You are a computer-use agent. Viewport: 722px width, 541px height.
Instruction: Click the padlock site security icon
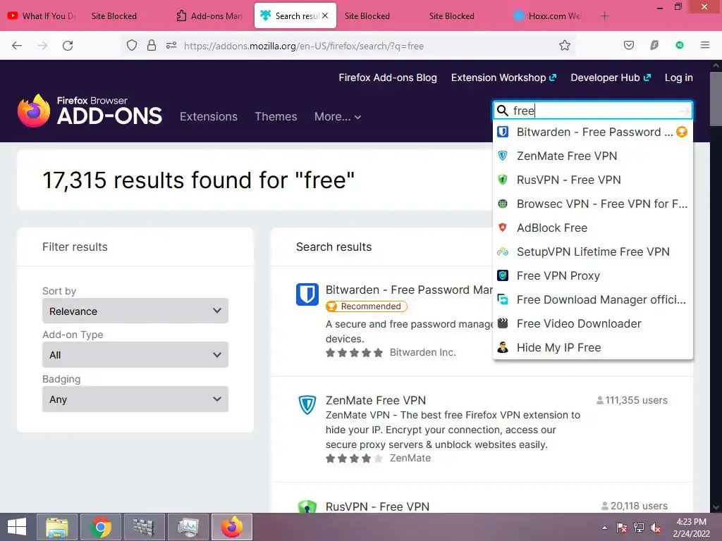click(x=152, y=46)
